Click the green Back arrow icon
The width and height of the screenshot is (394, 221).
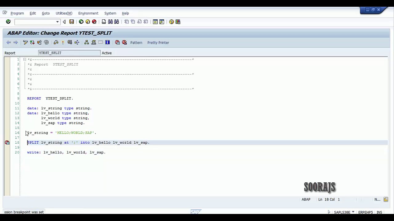pyautogui.click(x=81, y=22)
